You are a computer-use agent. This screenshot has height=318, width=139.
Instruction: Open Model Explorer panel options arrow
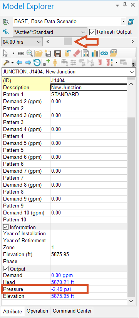117,5
